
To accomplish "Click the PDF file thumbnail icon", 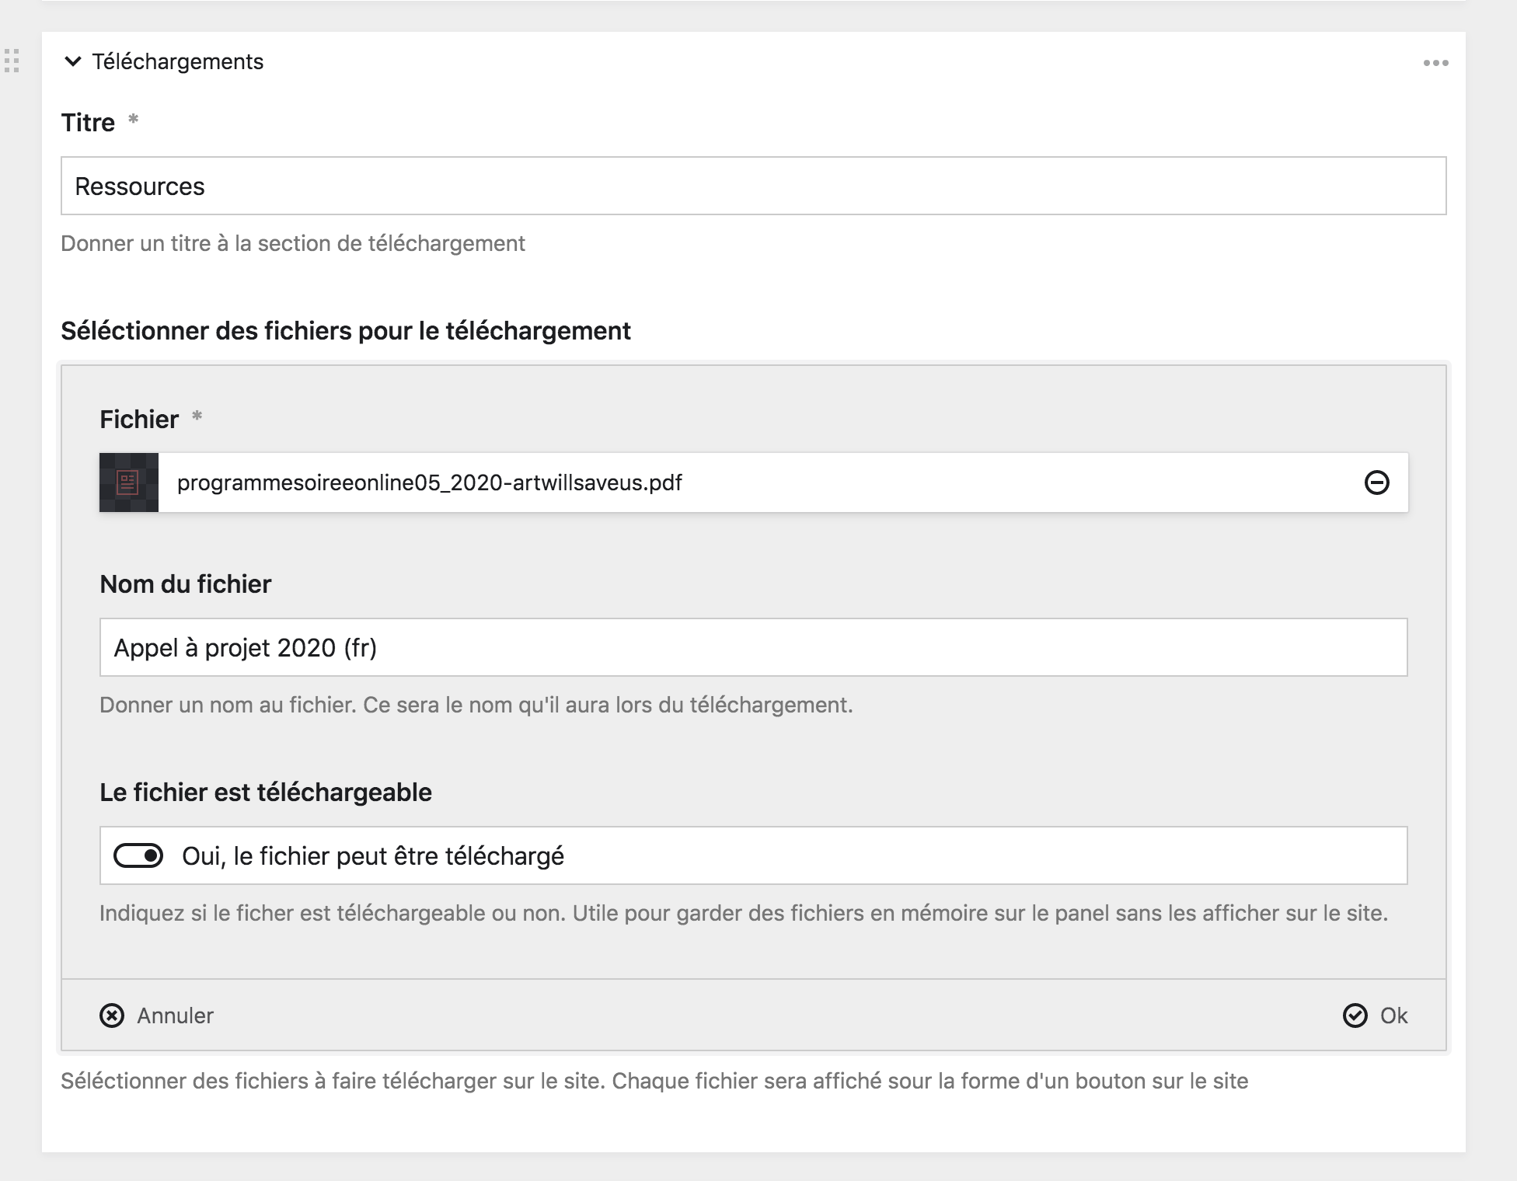I will click(129, 483).
